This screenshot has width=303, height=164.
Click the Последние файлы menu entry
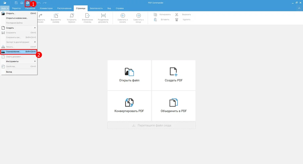[x=19, y=23]
